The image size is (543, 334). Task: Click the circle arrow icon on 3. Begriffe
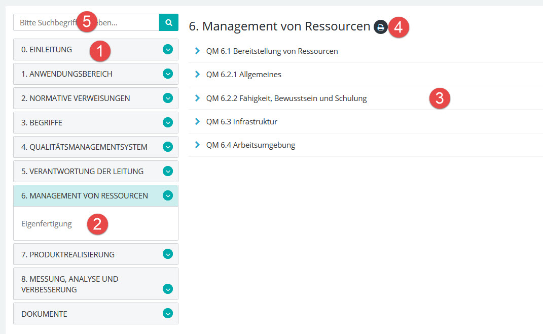point(168,123)
